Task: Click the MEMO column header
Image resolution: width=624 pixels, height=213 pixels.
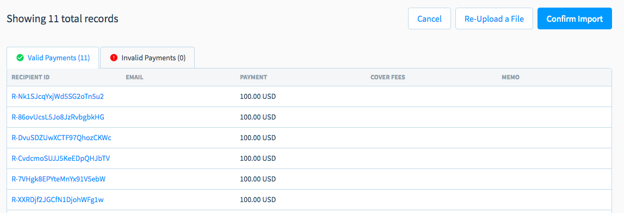Action: point(511,77)
